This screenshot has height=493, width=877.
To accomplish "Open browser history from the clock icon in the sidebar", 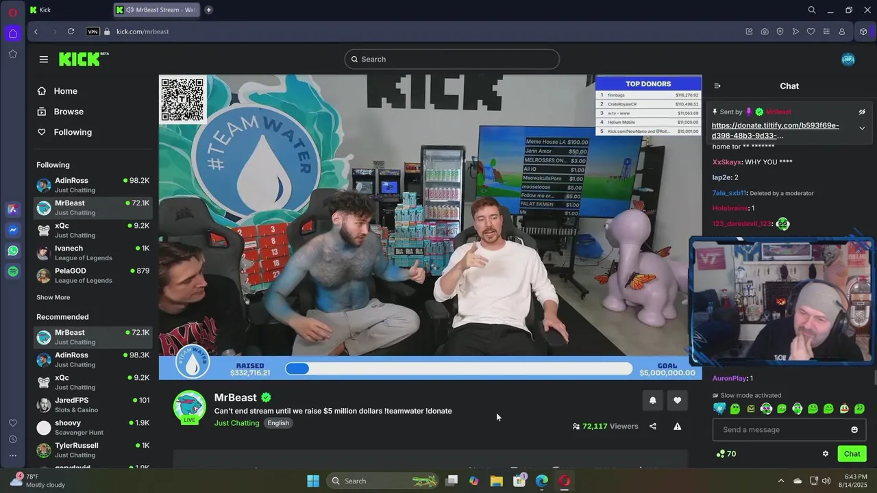I will pos(13,440).
